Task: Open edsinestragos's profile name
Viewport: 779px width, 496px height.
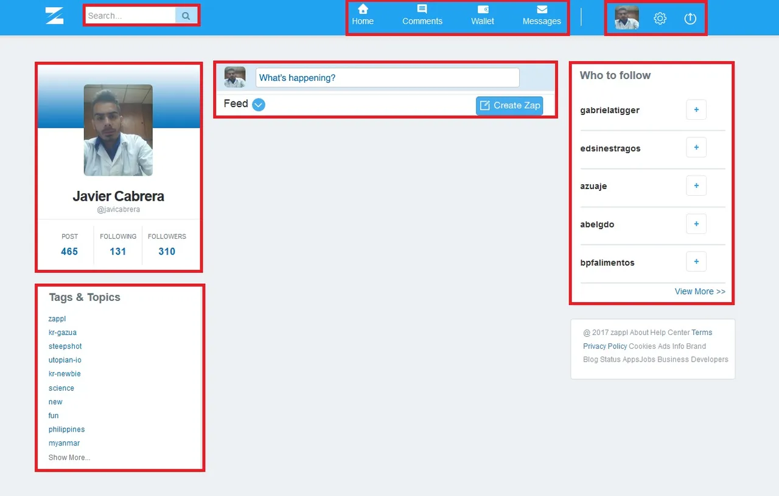Action: pyautogui.click(x=610, y=148)
